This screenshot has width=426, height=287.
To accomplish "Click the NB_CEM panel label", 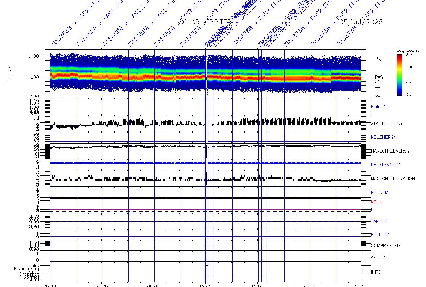I will (x=380, y=192).
